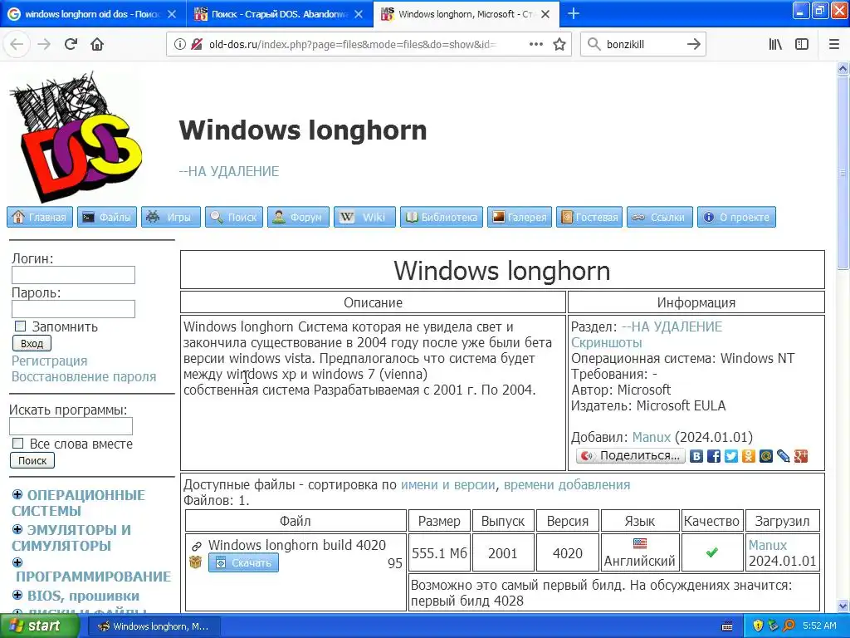
Task: Sort files by времени добавления
Action: (567, 484)
